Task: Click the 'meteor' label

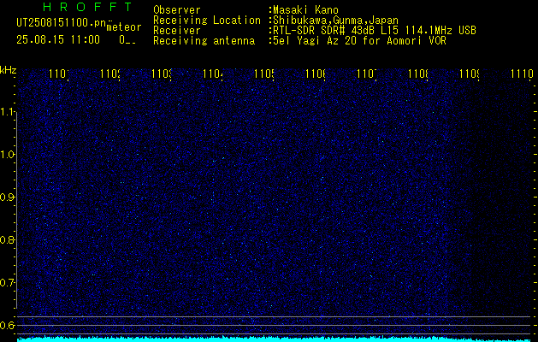Action: 124,27
